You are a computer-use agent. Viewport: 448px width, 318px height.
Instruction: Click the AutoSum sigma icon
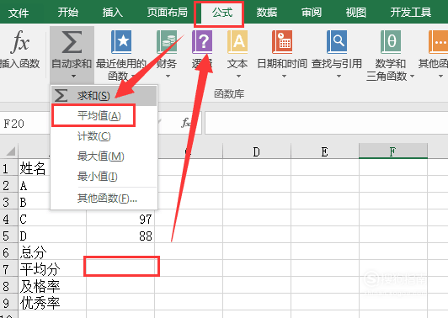click(x=72, y=42)
